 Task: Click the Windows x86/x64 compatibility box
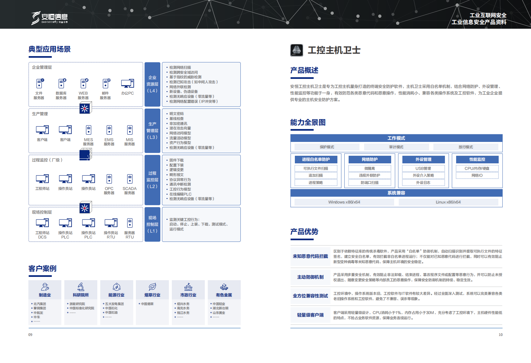(344, 202)
